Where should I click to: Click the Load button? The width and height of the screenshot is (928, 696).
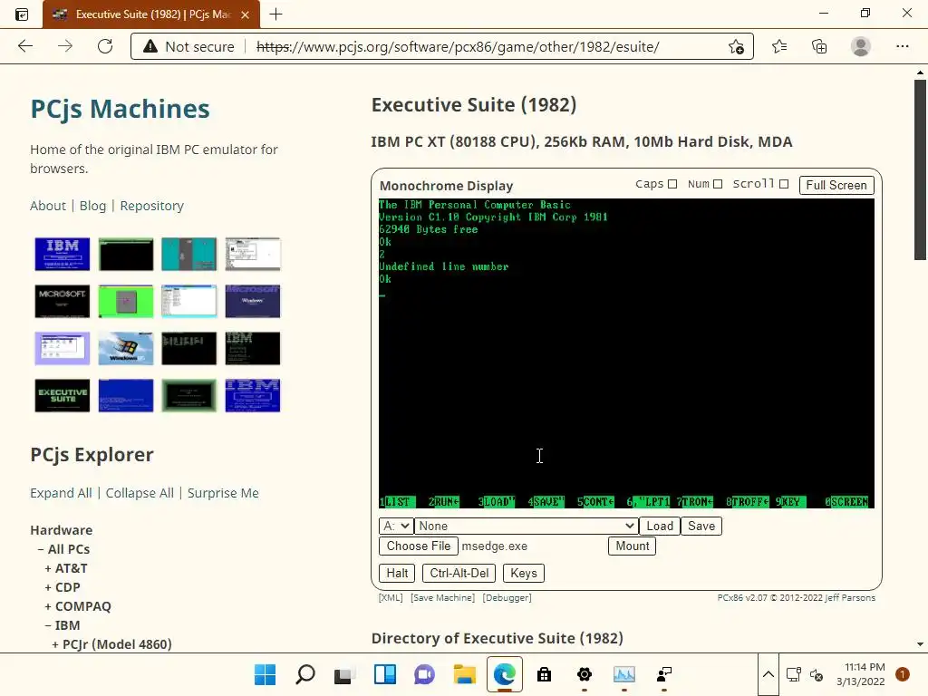(x=660, y=527)
